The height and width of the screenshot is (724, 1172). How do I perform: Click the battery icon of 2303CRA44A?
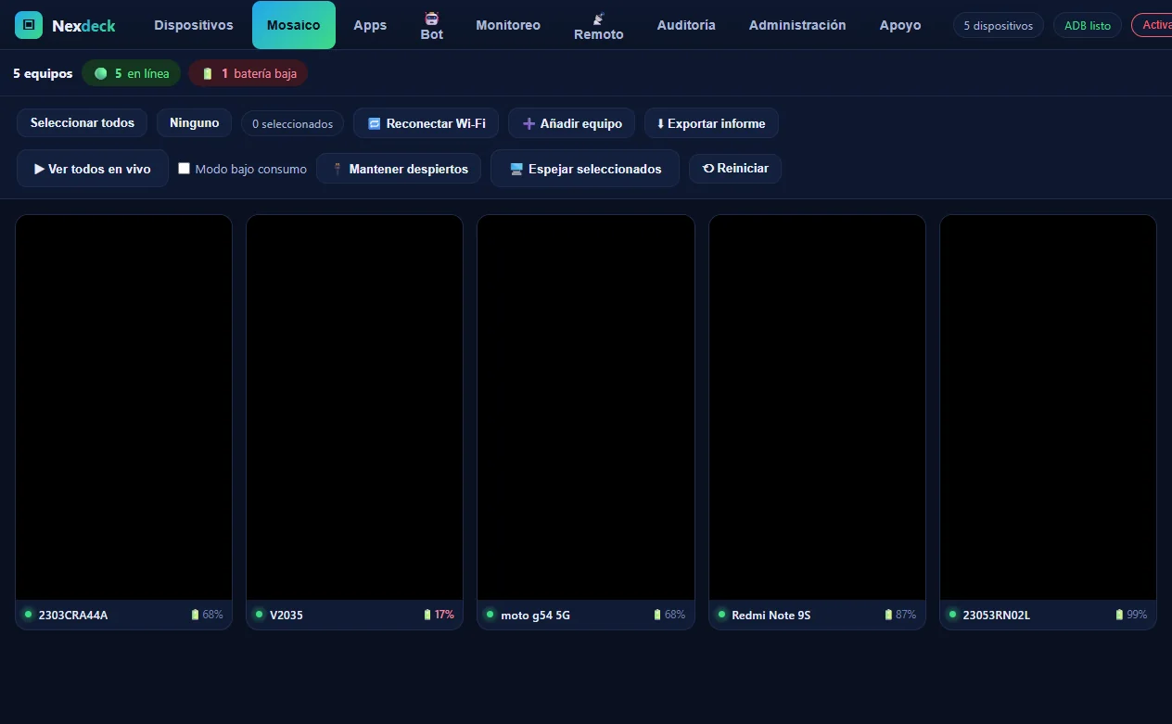pyautogui.click(x=195, y=615)
